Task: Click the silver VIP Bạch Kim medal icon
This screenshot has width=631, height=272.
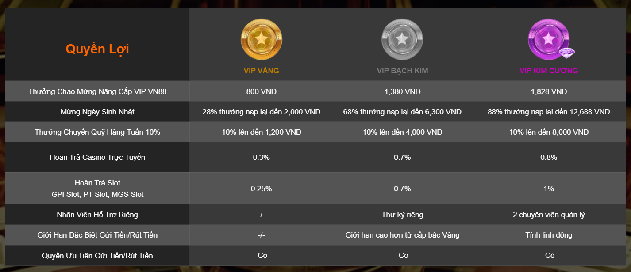Action: pos(402,40)
